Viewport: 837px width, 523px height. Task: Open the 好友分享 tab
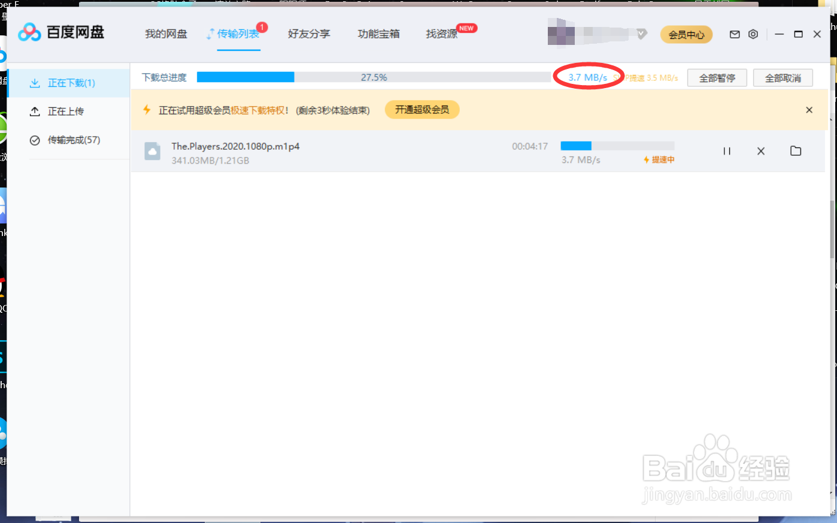309,34
